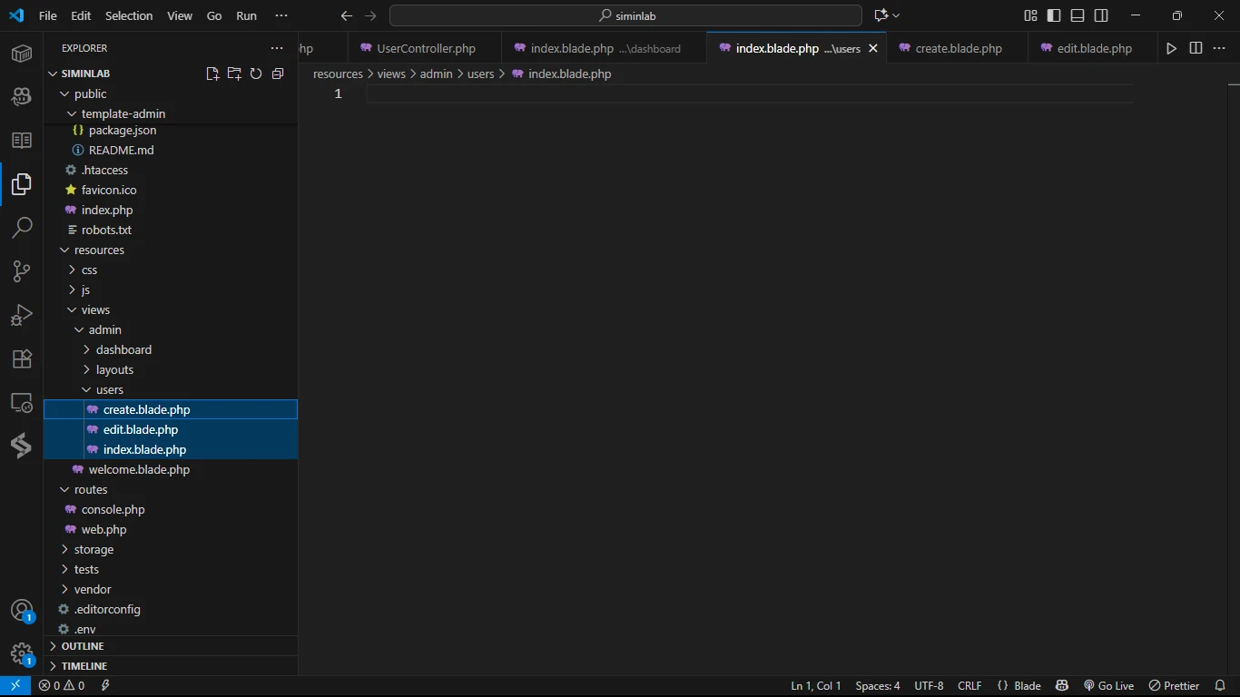Click the Prettier status bar button

coord(1174,685)
